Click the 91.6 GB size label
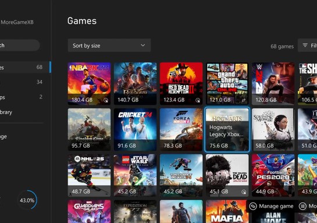317x223 pixels. [127, 145]
